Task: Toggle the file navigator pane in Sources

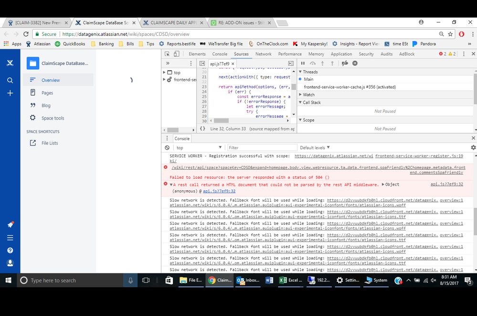Action: (202, 64)
